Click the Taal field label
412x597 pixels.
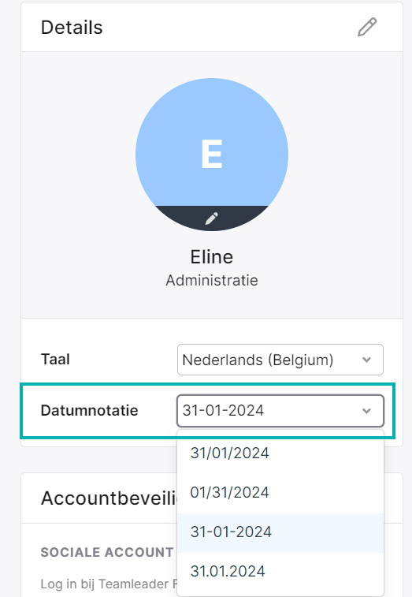click(x=56, y=360)
